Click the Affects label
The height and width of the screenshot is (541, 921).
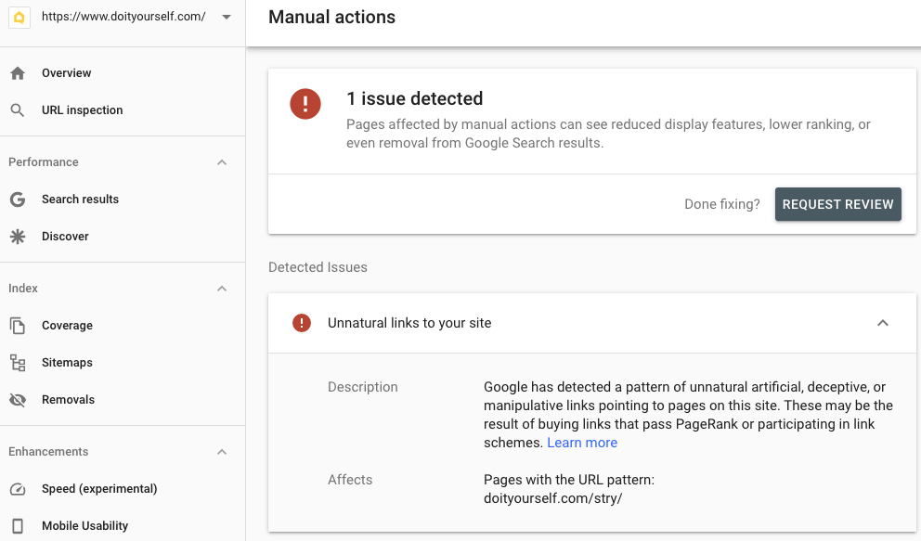(350, 480)
